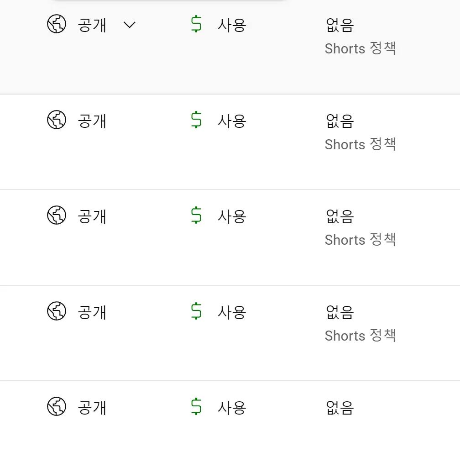The image size is (460, 452).
Task: Click the globe visibility icon on the first video
Action: pyautogui.click(x=57, y=25)
